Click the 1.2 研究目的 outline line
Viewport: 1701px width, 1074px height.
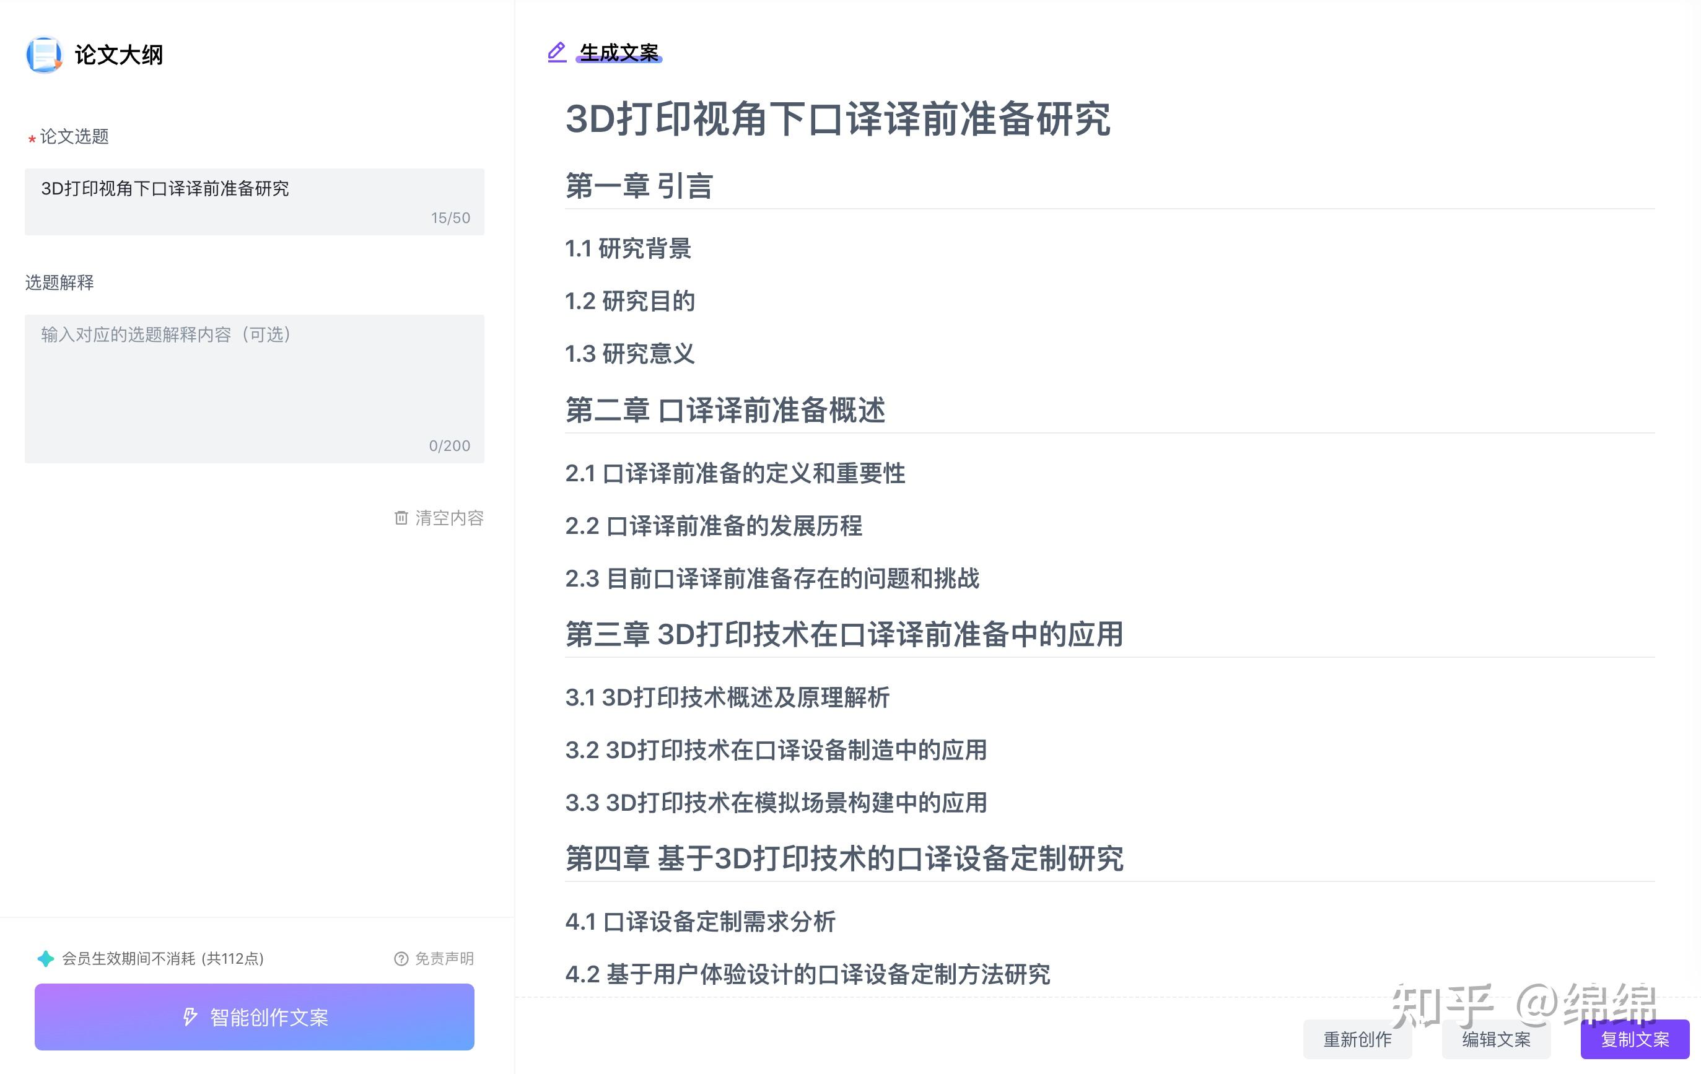[x=629, y=301]
